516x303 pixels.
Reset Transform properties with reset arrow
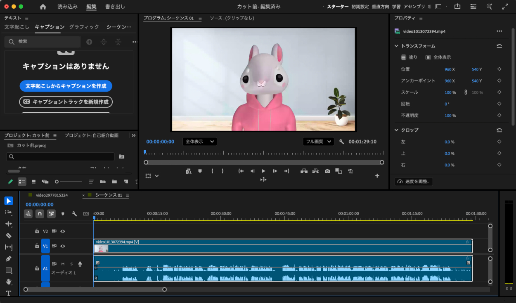(499, 46)
